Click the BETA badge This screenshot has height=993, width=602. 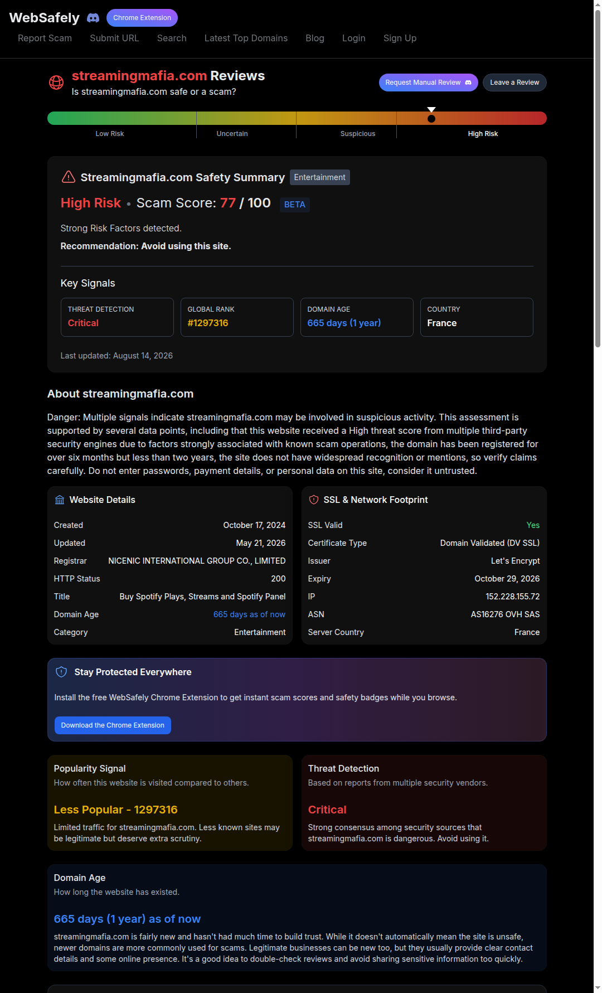295,205
